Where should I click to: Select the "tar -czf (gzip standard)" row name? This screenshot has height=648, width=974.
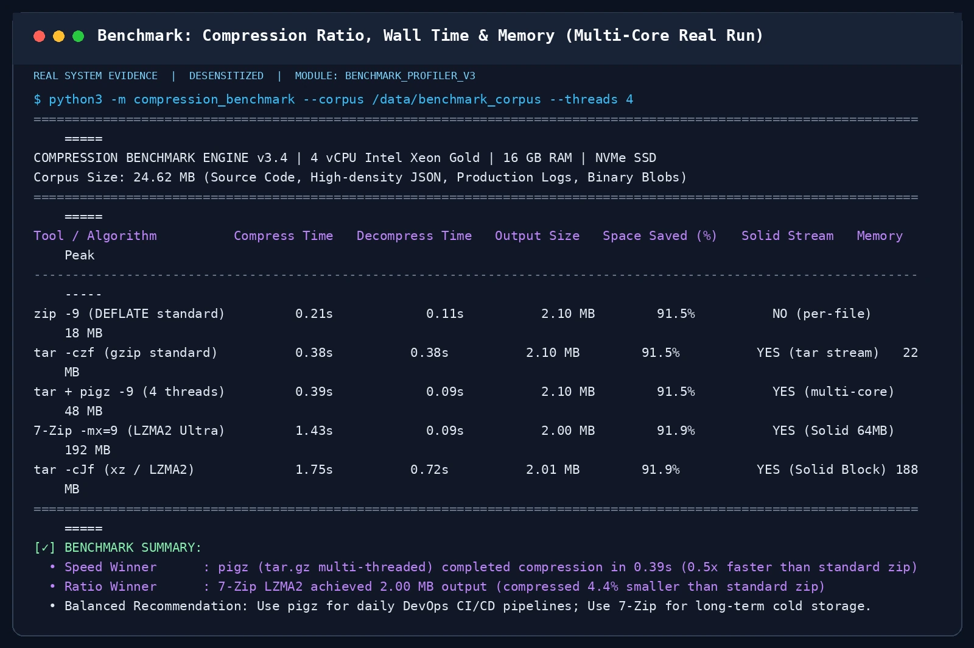[x=125, y=353]
